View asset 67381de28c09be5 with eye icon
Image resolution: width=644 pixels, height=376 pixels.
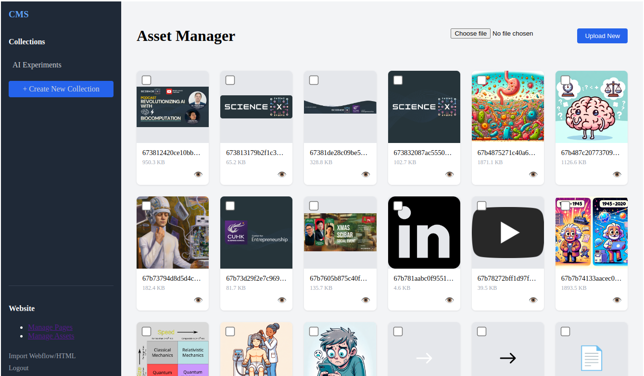coord(366,174)
